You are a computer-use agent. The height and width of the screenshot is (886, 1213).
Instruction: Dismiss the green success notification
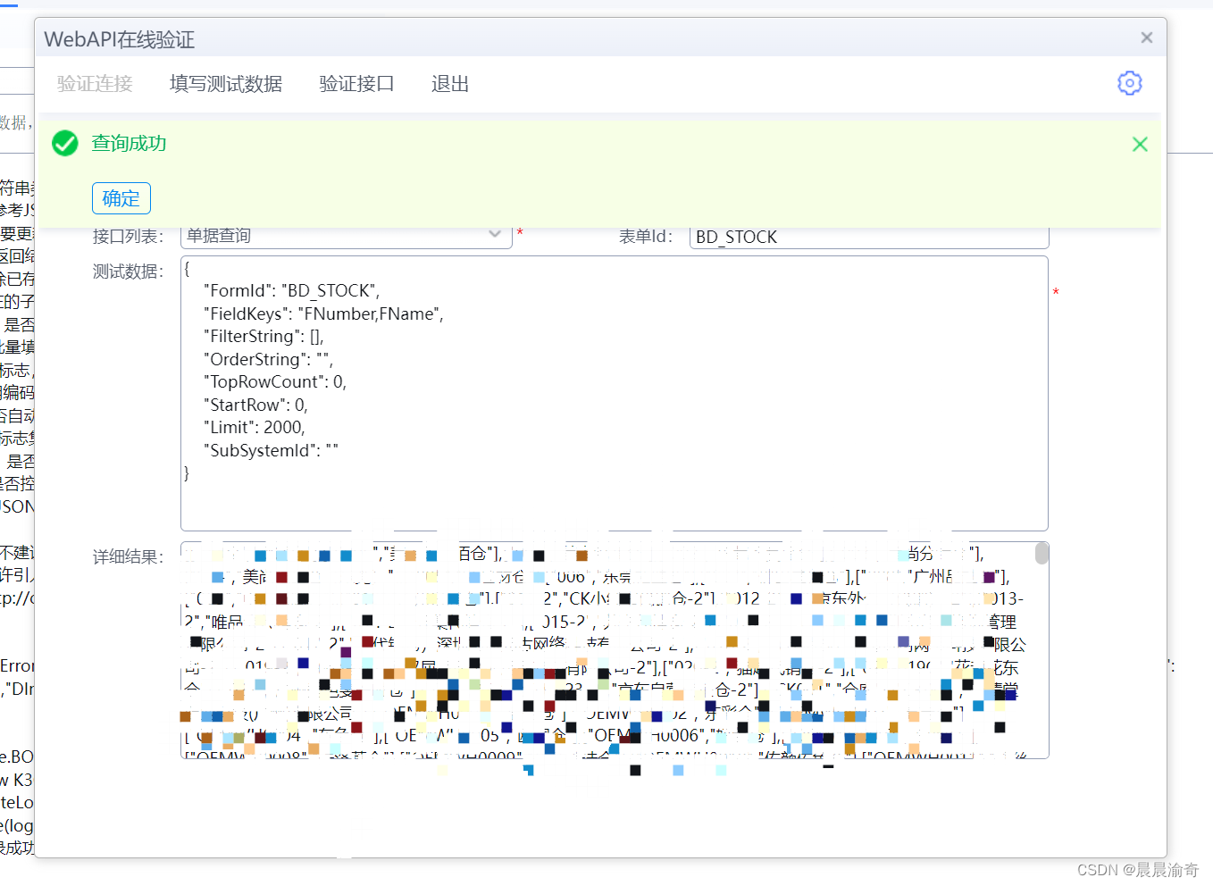1140,144
